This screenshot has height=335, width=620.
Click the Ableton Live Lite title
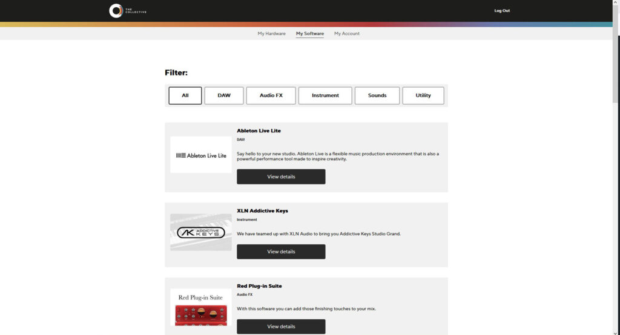259,131
